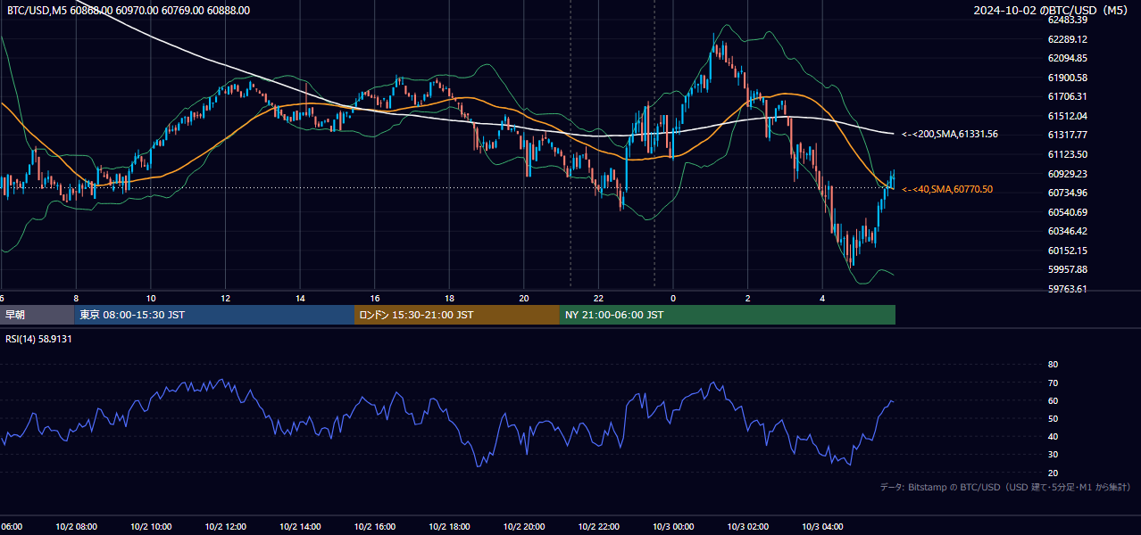Click the price axis value 59957.88
The image size is (1141, 535).
[1067, 269]
